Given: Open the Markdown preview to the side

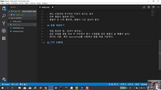Looking at the screenshot, I should pyautogui.click(x=149, y=7).
